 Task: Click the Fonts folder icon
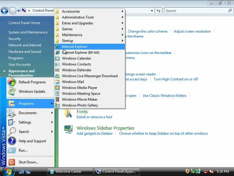[x=68, y=114]
